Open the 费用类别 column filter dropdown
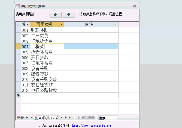The height and width of the screenshot is (128, 182). [x=61, y=24]
